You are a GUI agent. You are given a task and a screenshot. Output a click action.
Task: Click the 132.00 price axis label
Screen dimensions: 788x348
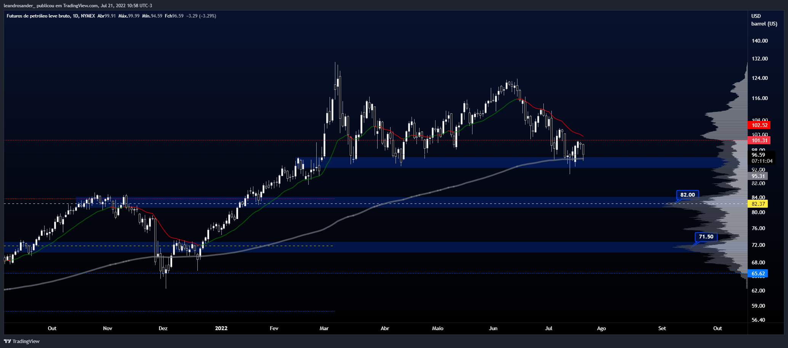[760, 59]
